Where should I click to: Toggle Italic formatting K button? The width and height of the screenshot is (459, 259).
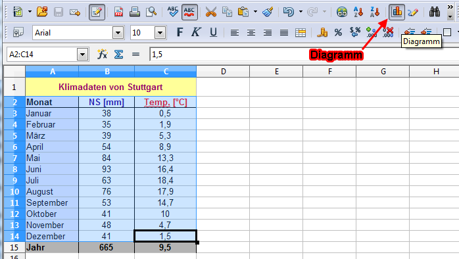(196, 32)
